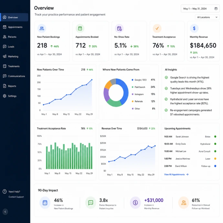Click the blue Google / SEO legend swatch

133,80
